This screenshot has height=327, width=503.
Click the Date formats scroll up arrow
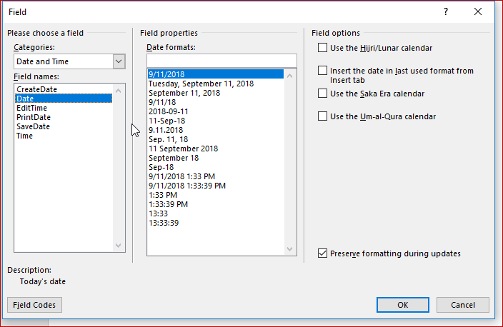click(289, 76)
